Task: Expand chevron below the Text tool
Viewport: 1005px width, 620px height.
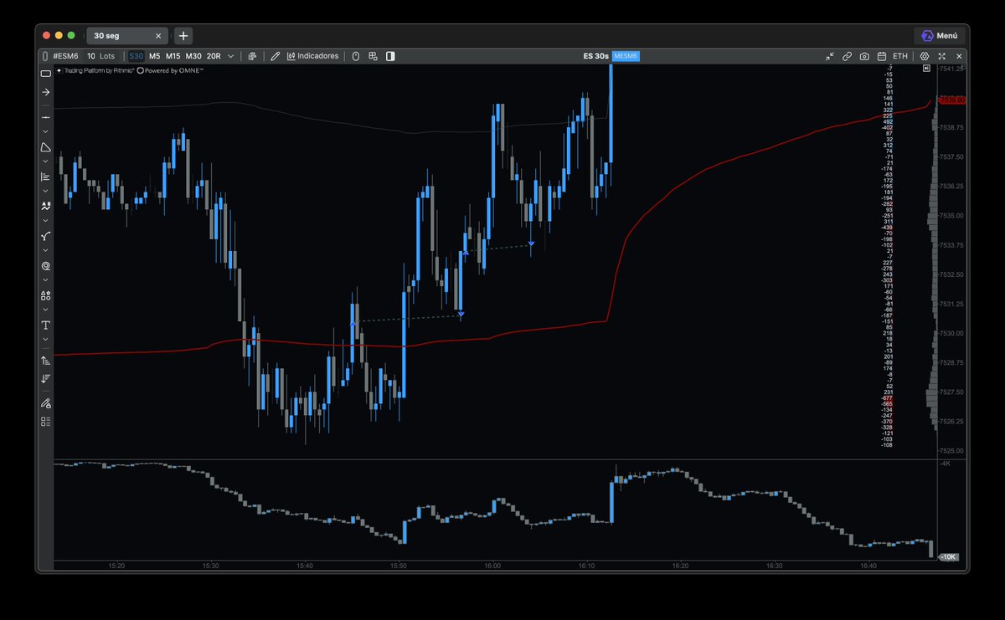Action: pyautogui.click(x=45, y=339)
